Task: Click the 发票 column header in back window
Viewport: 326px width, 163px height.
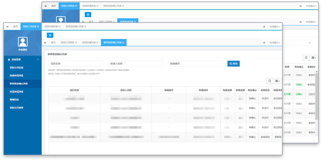Action: point(287,67)
